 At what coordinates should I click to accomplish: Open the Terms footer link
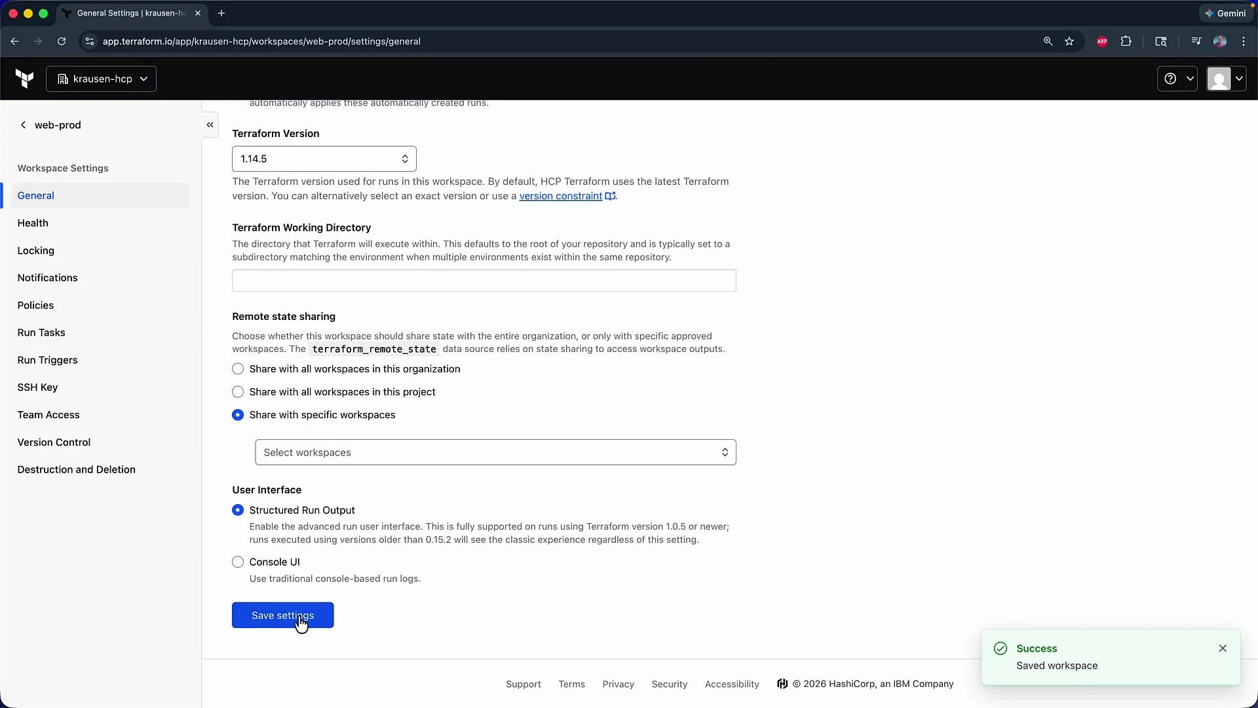pyautogui.click(x=571, y=684)
